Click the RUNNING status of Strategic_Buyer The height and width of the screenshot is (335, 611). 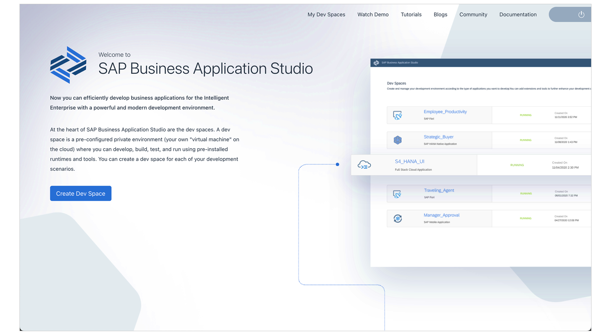pyautogui.click(x=525, y=140)
